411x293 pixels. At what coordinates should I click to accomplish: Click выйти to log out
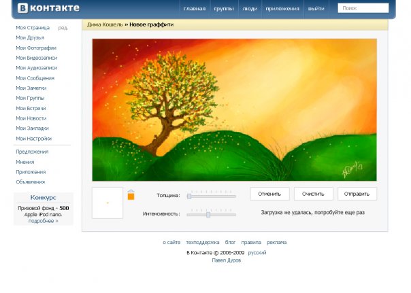pos(316,10)
